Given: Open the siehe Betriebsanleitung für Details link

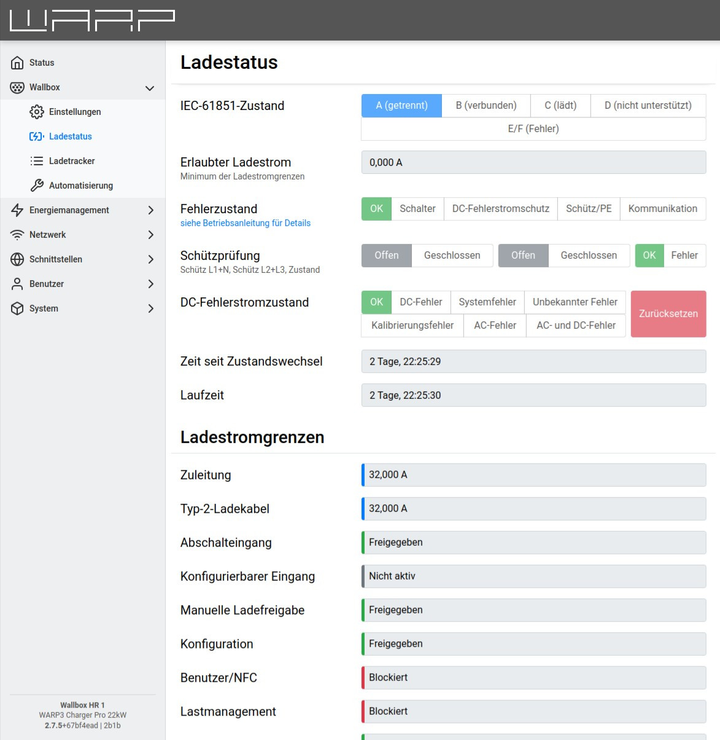Looking at the screenshot, I should tap(245, 223).
